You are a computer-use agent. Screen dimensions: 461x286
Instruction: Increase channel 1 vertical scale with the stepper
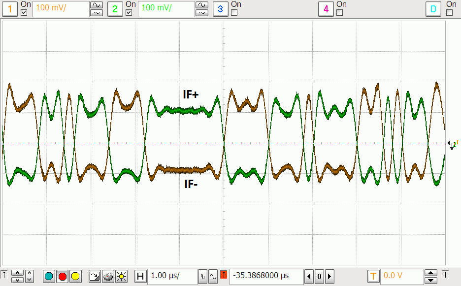(97, 5)
